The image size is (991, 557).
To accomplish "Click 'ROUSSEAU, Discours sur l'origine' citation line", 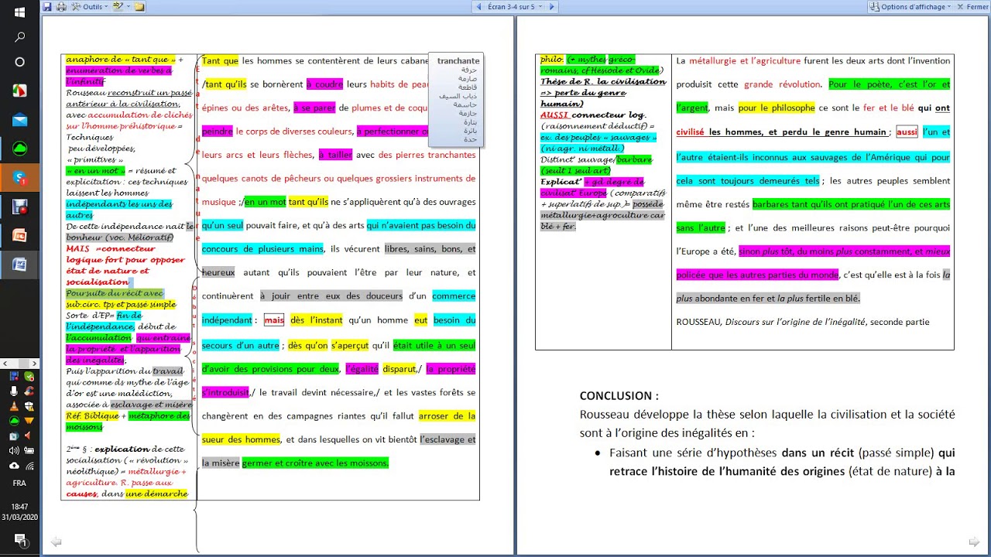I will pos(802,322).
